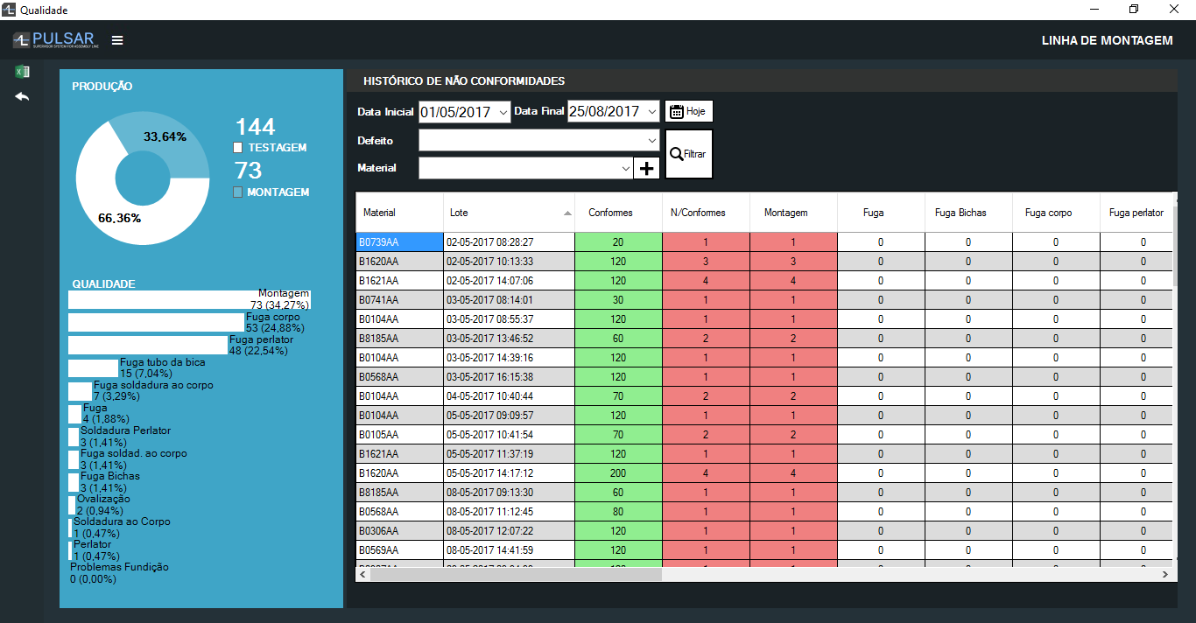
Task: Click the Montagem column header
Action: pyautogui.click(x=794, y=213)
